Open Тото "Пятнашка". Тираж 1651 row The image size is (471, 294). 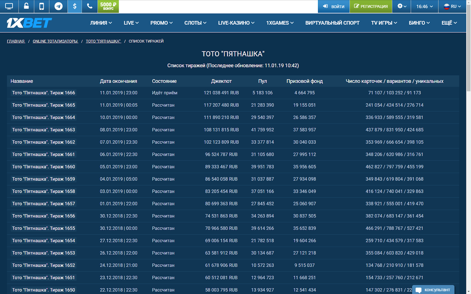click(x=233, y=278)
